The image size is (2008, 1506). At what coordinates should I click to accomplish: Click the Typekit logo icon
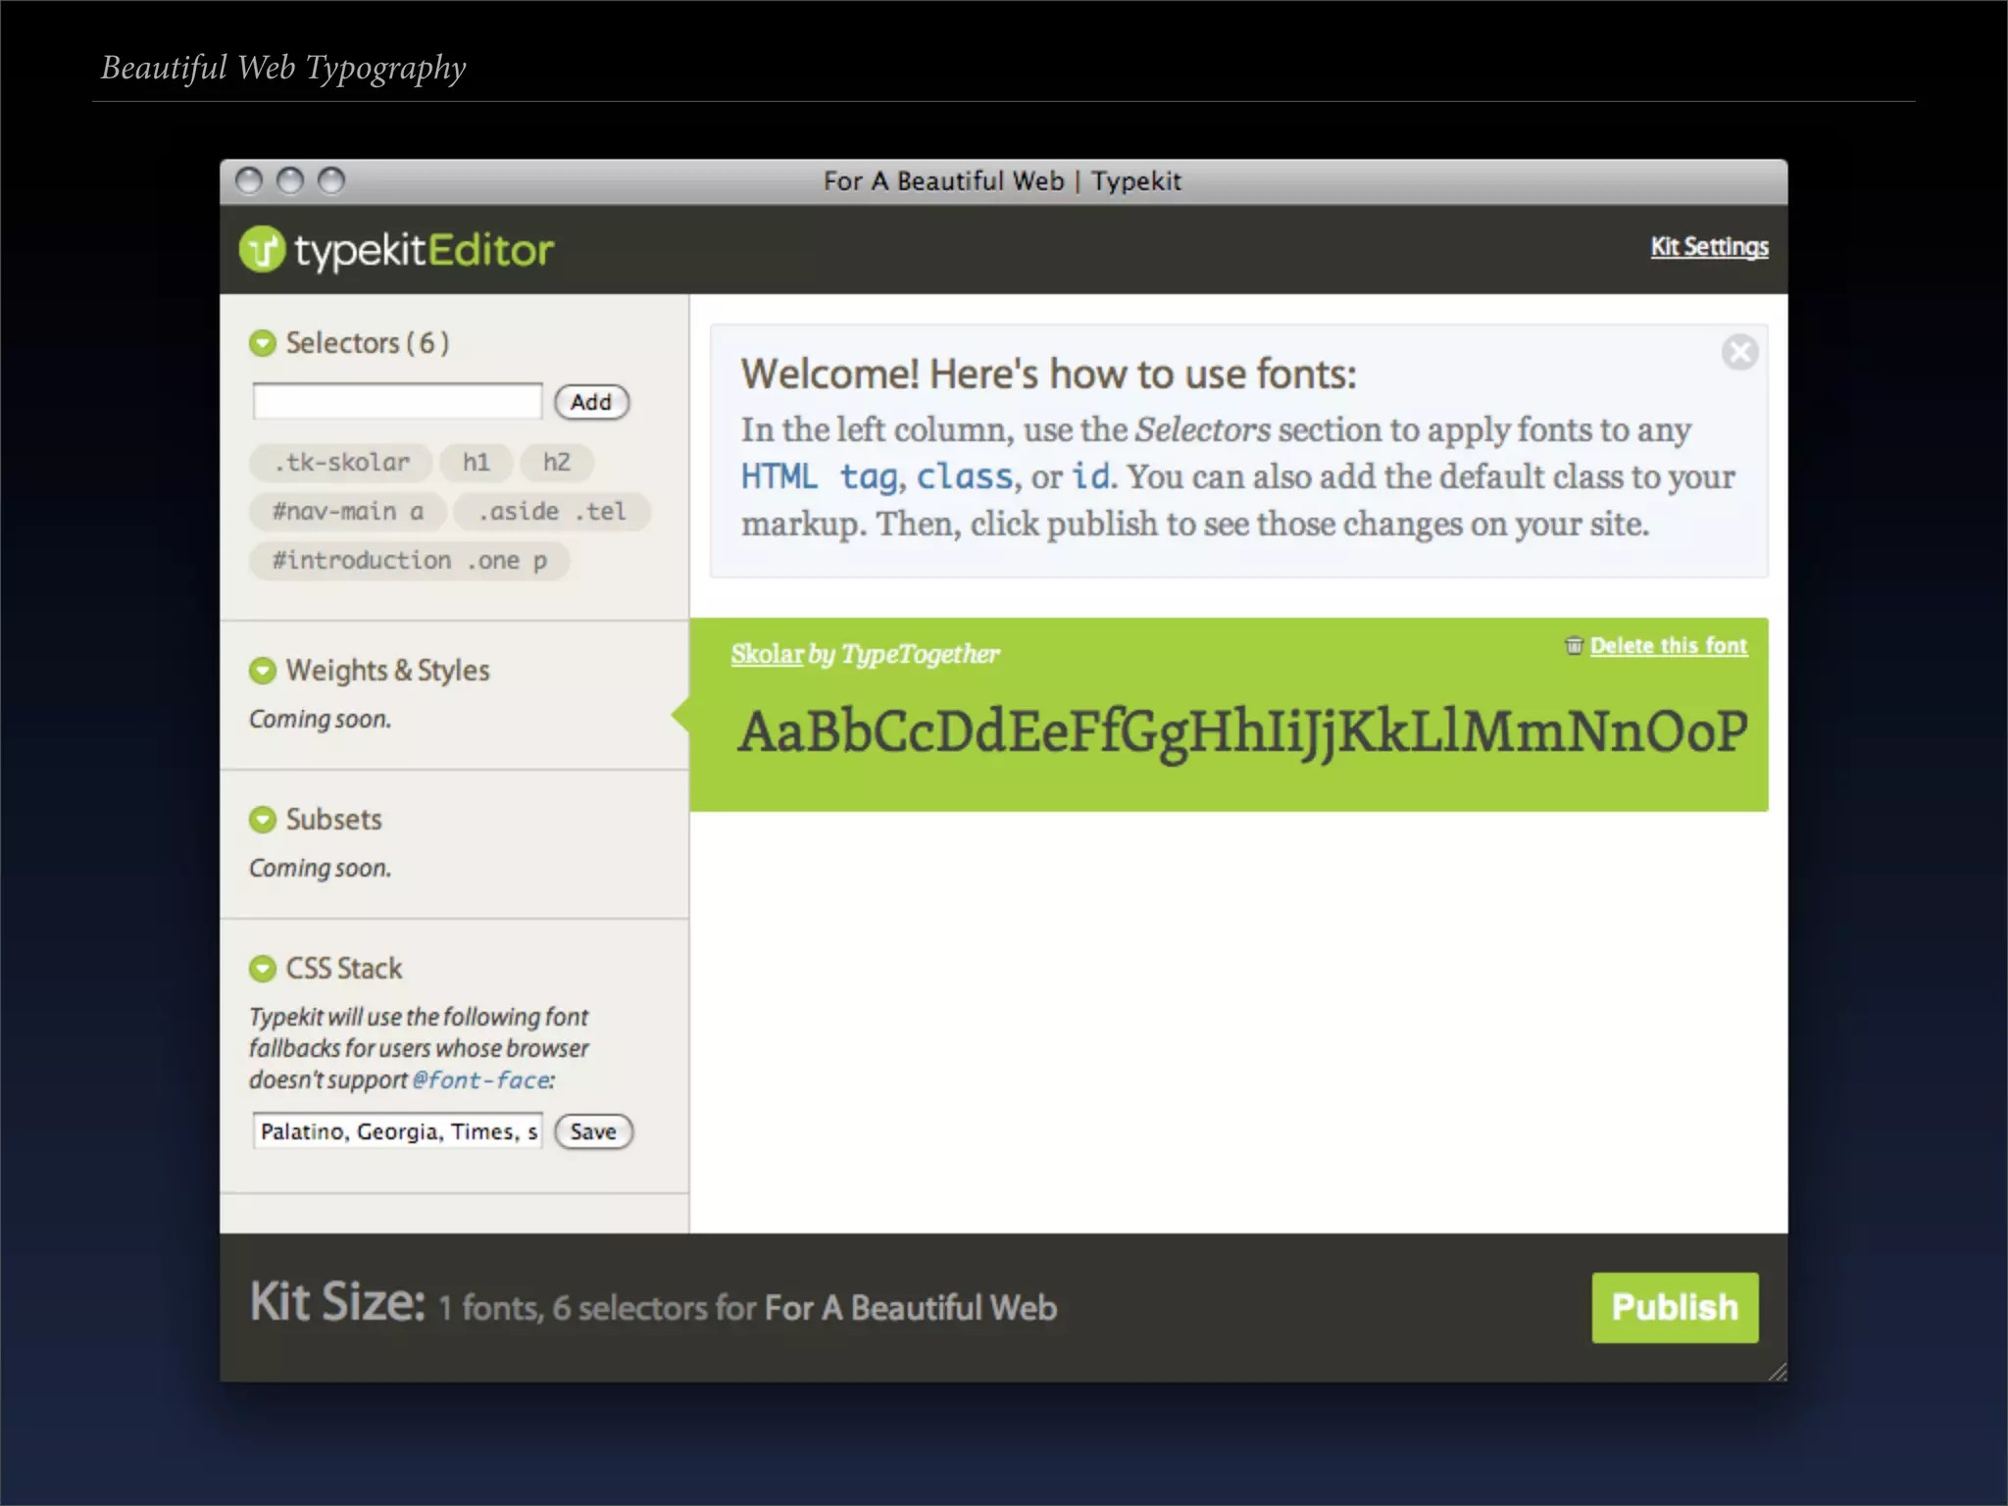262,249
